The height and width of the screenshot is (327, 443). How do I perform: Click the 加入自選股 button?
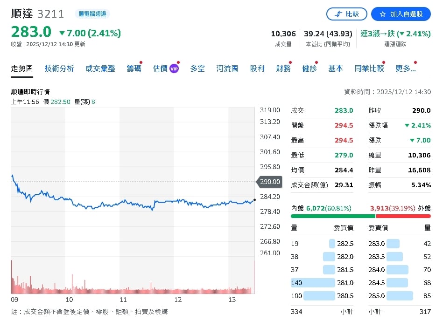pyautogui.click(x=401, y=14)
